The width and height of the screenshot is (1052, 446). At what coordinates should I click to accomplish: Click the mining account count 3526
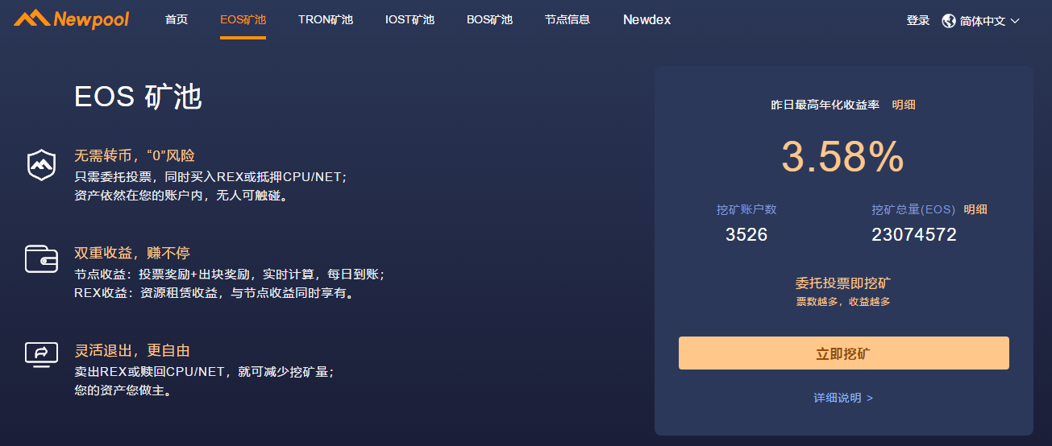pyautogui.click(x=746, y=235)
